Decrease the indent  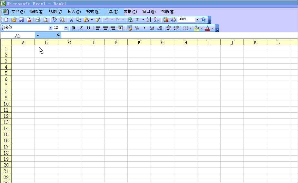click(x=169, y=28)
